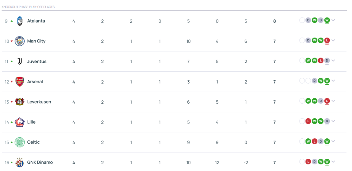Screen dimensions: 352x171
Task: Expand the Juventus row chevron
Action: tap(333, 60)
